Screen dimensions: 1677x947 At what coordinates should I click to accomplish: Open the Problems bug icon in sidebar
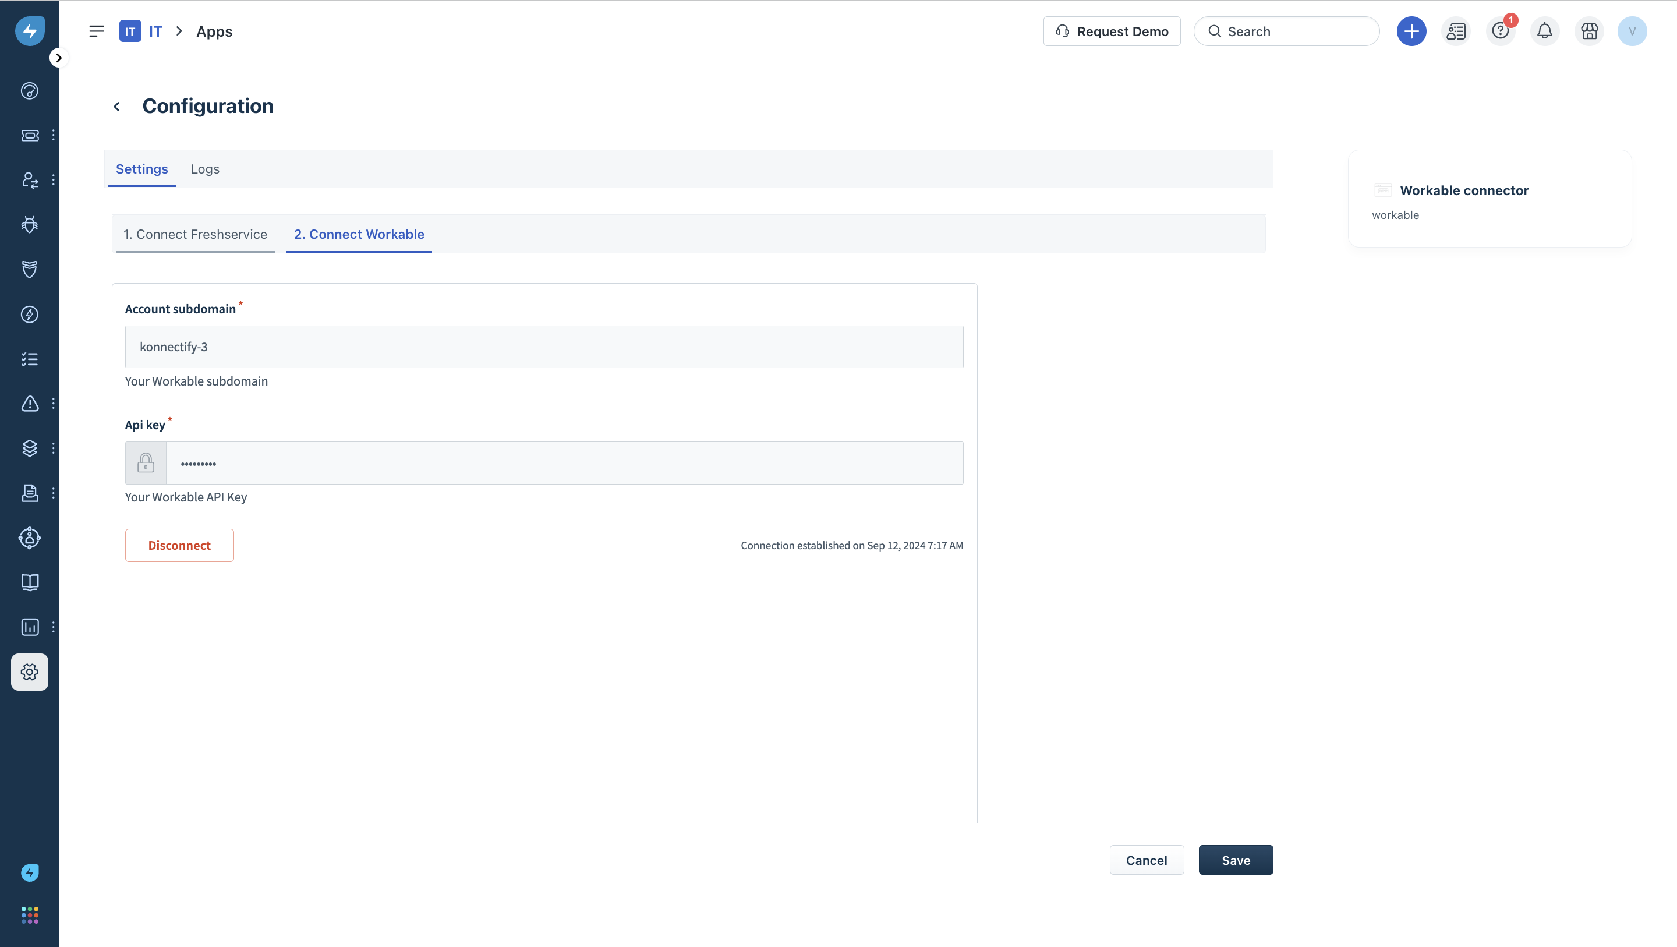click(29, 225)
